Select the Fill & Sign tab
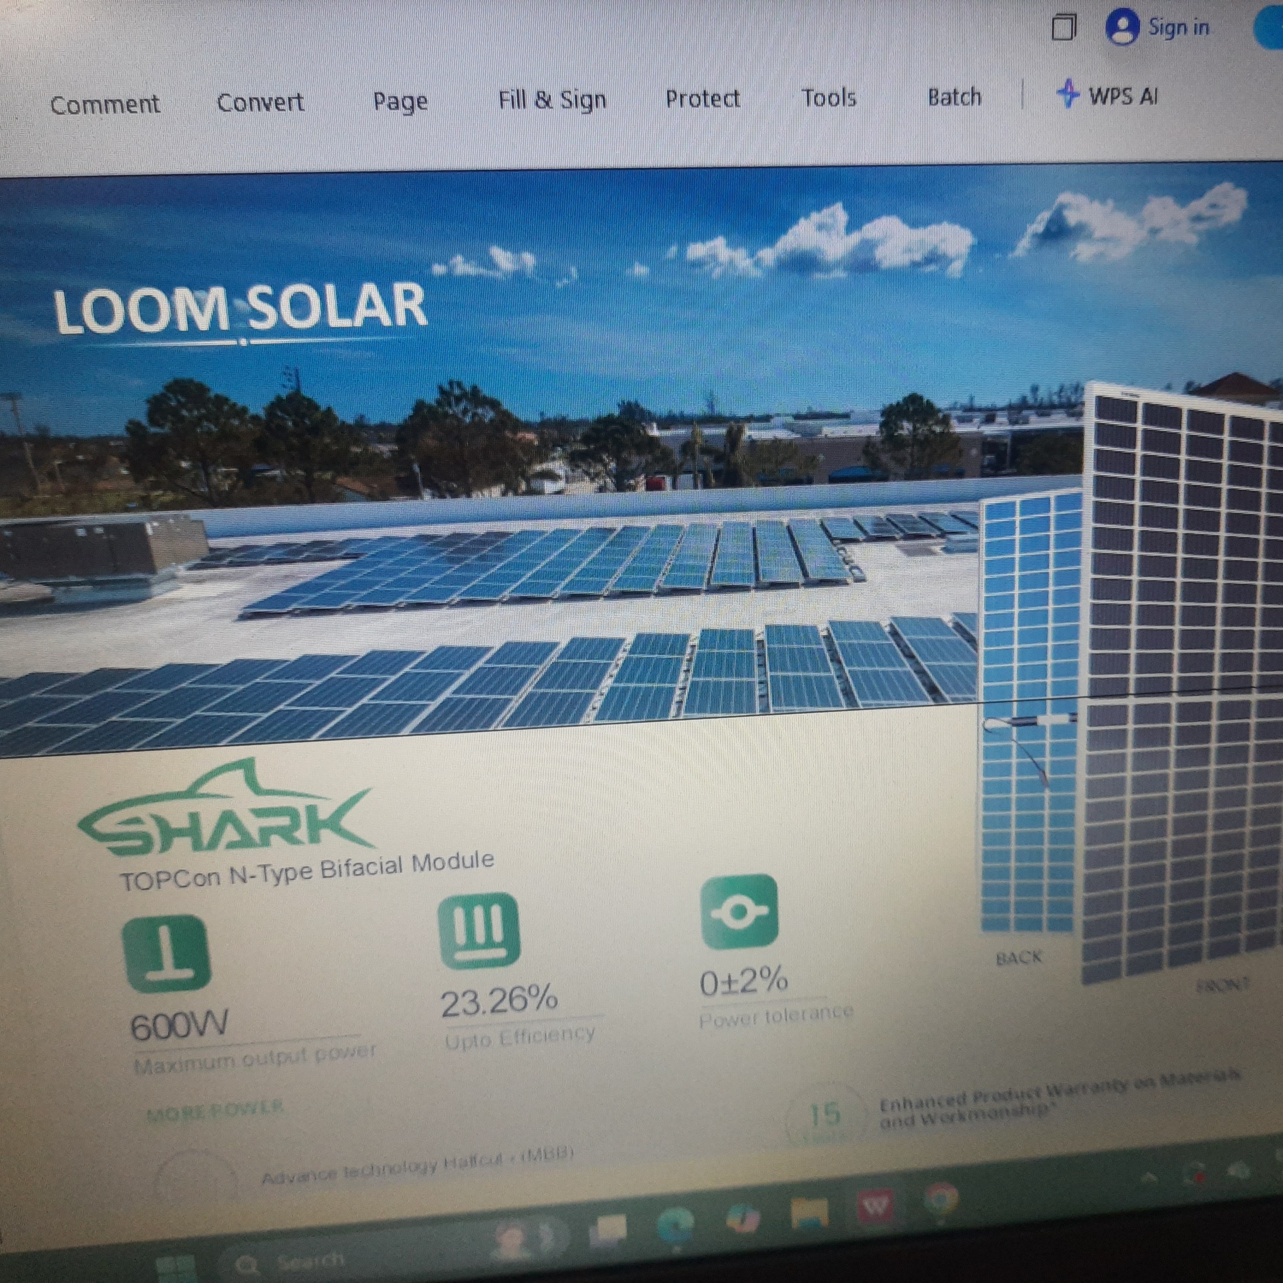 click(552, 100)
